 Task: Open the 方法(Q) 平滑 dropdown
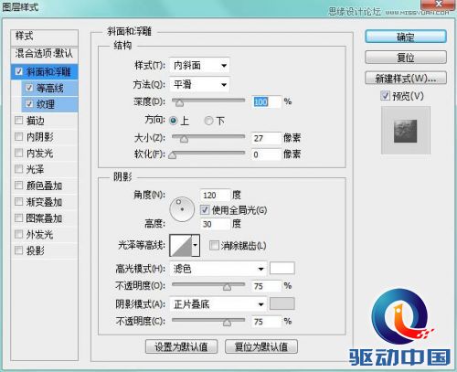pos(199,84)
